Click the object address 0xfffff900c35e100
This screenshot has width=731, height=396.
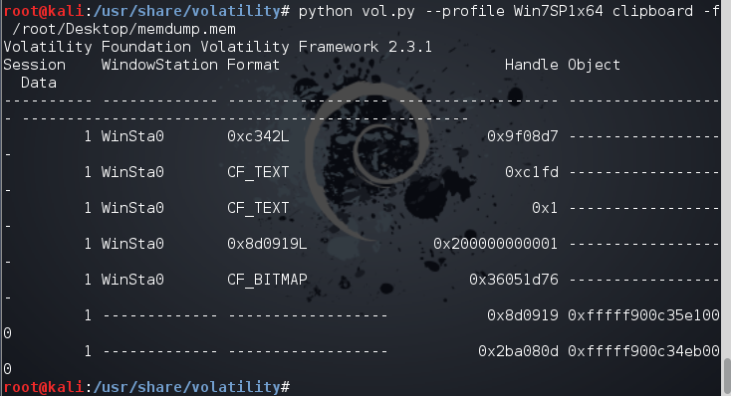(x=643, y=315)
